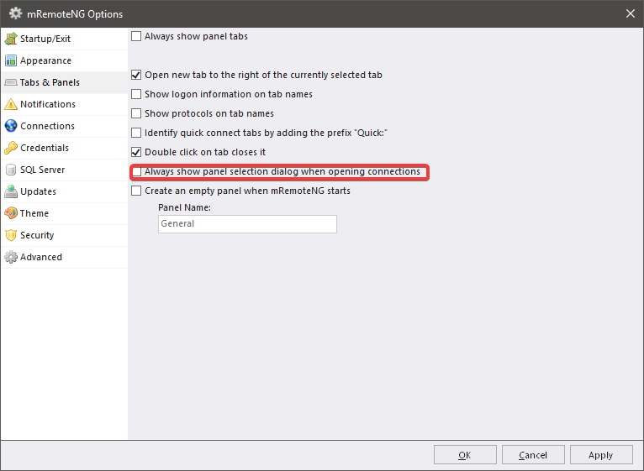Close the mRemoteNG Options dialog
Screen dimensions: 644x471
tap(631, 13)
